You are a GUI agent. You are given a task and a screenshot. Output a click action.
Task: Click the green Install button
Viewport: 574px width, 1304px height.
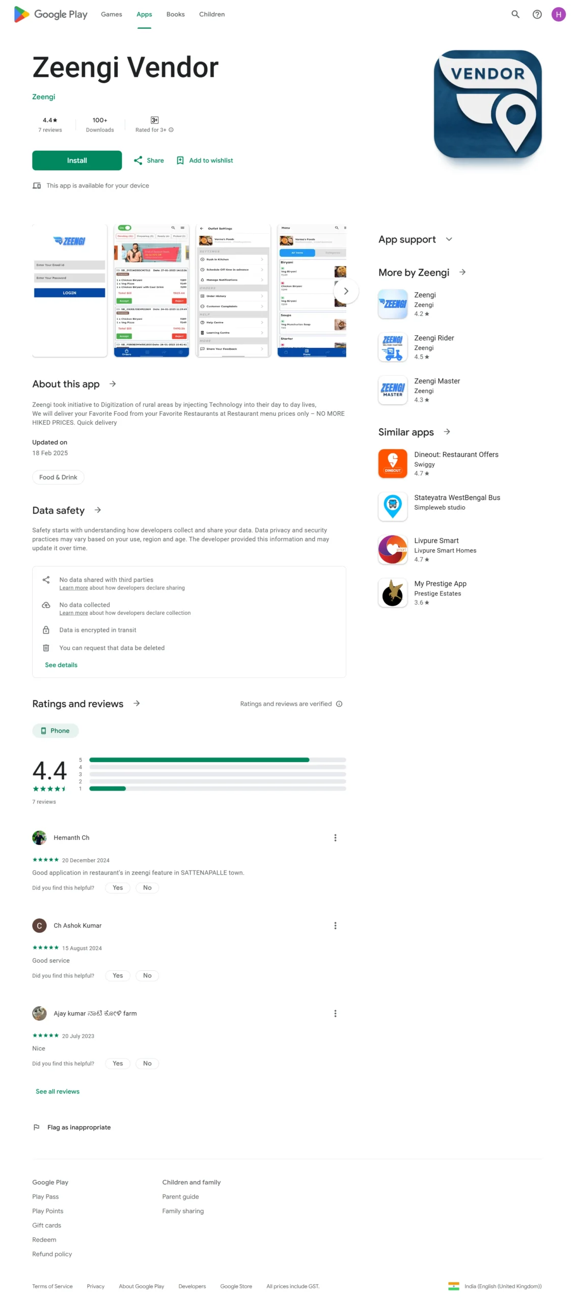point(77,160)
